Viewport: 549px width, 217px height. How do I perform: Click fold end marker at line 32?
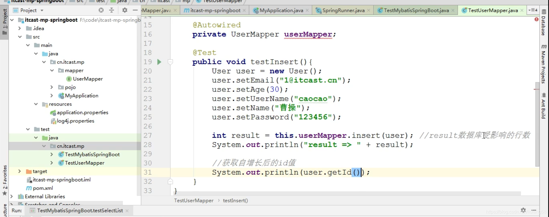[x=170, y=181]
